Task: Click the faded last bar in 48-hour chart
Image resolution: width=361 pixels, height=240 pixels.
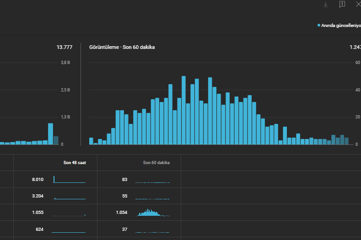Action: [x=56, y=140]
